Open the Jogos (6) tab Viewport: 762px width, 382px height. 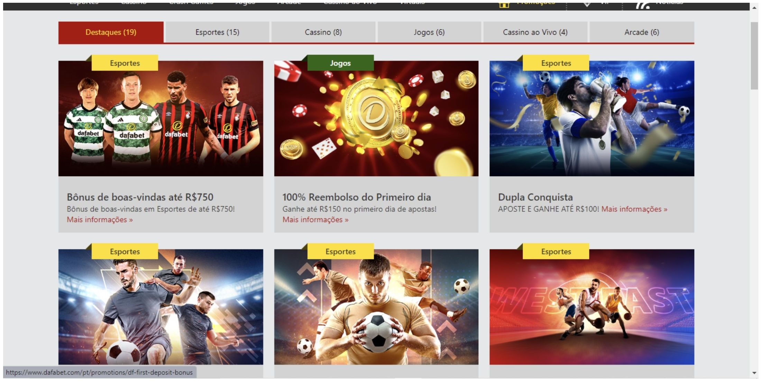(x=429, y=32)
